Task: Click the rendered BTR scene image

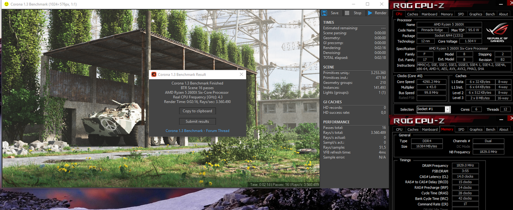Action: click(x=161, y=98)
